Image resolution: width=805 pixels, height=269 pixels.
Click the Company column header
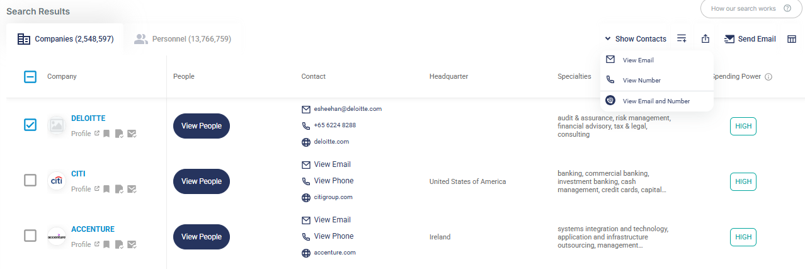[x=62, y=77]
